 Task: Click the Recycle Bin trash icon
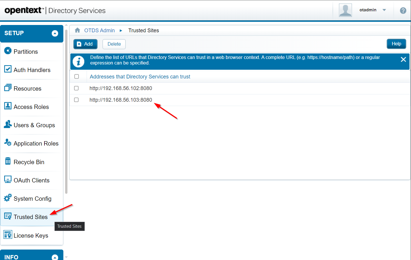[8, 161]
